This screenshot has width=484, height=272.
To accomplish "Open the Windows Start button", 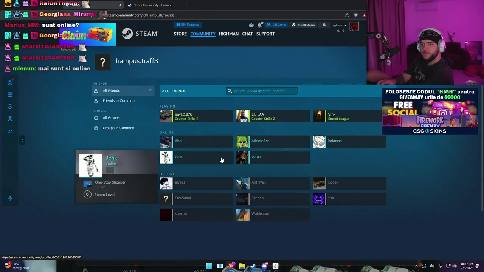I will (x=209, y=266).
